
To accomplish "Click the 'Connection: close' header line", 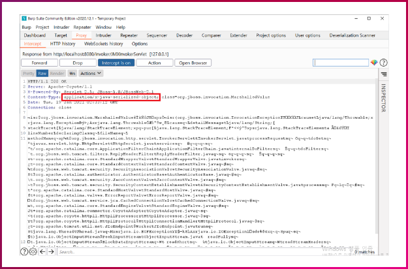I will [50, 108].
